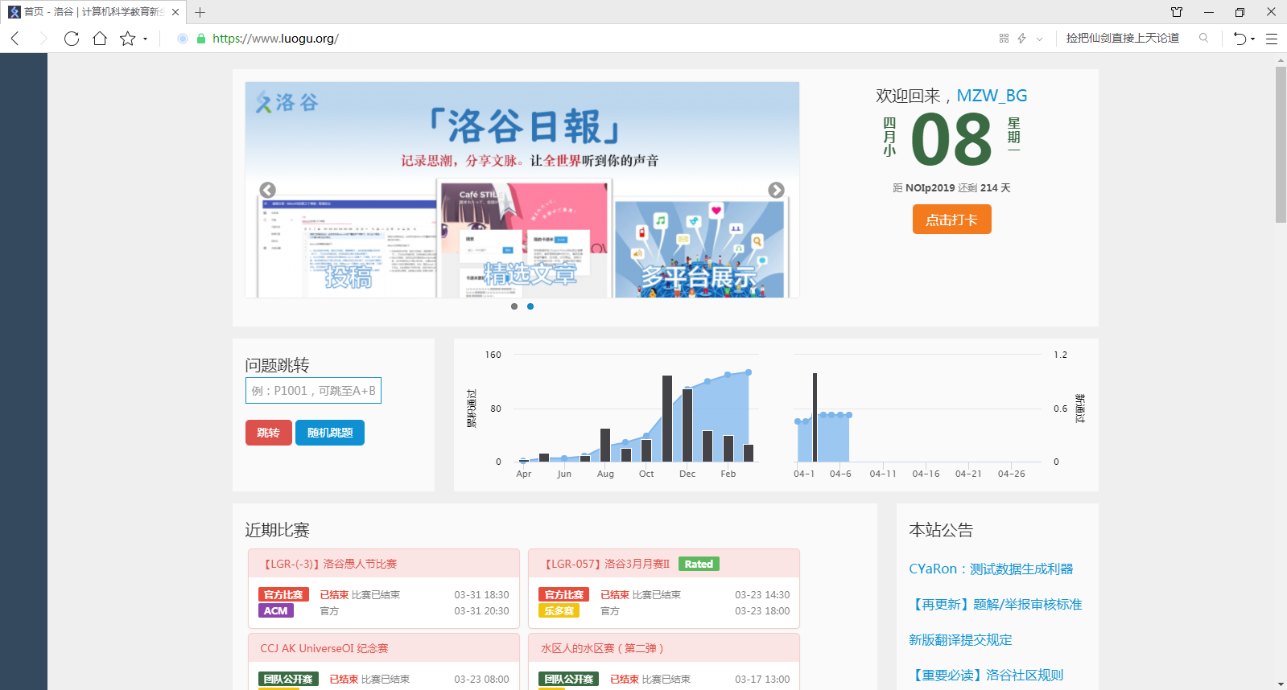Expand the dropdown chevron beside lightning icon
Image resolution: width=1287 pixels, height=690 pixels.
pos(1040,39)
